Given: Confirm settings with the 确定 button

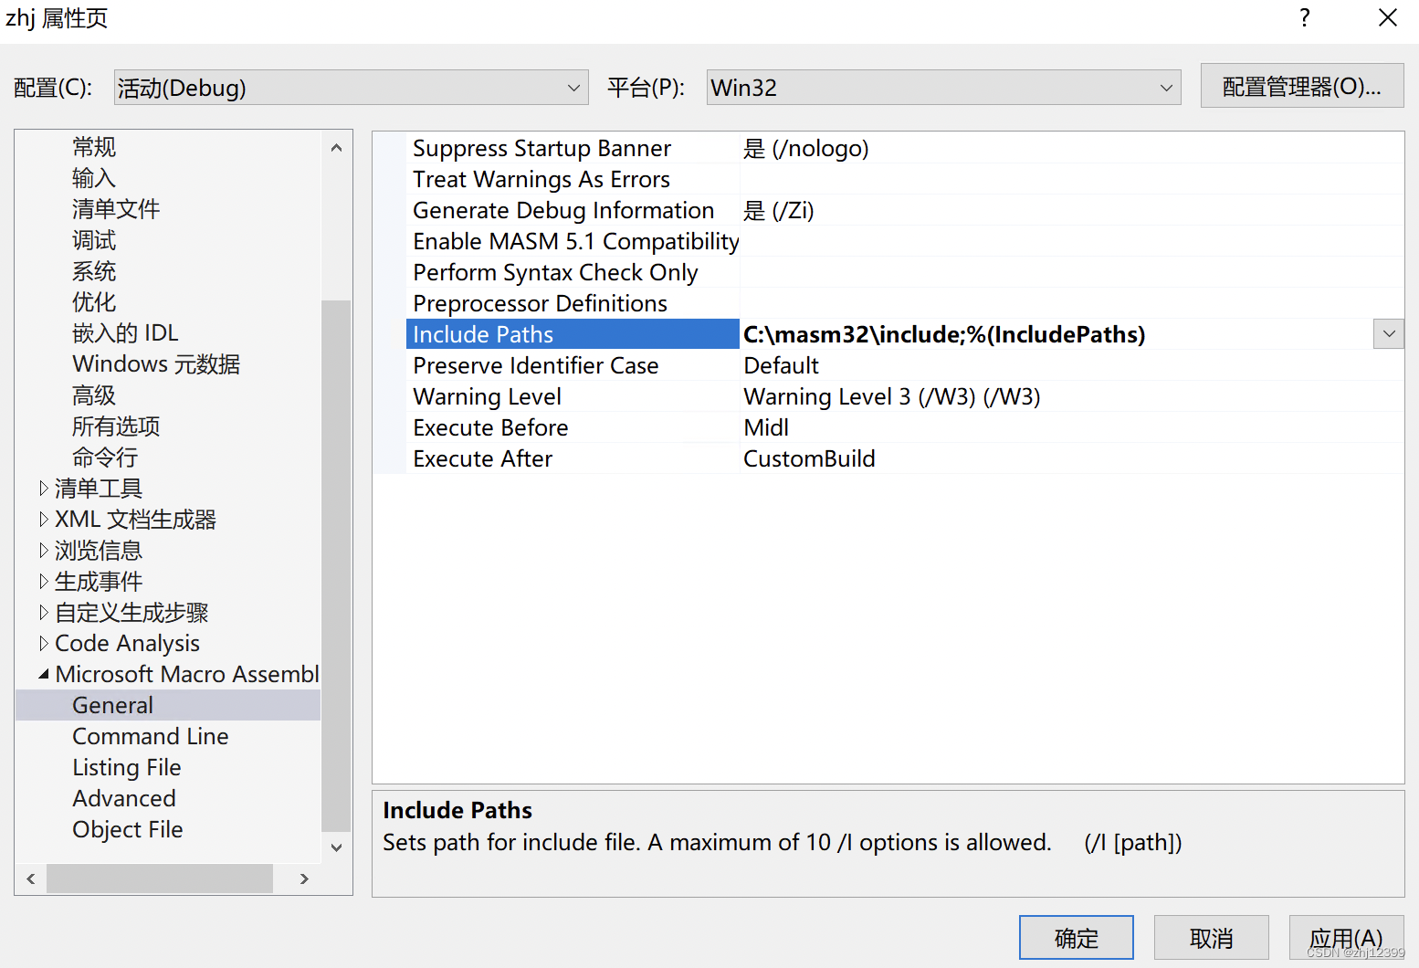Looking at the screenshot, I should pyautogui.click(x=1076, y=937).
